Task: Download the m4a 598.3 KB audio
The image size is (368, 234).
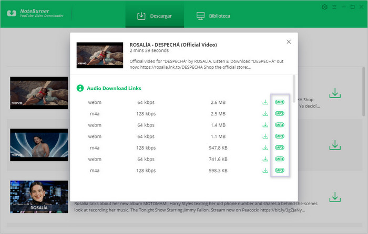Action: 265,171
